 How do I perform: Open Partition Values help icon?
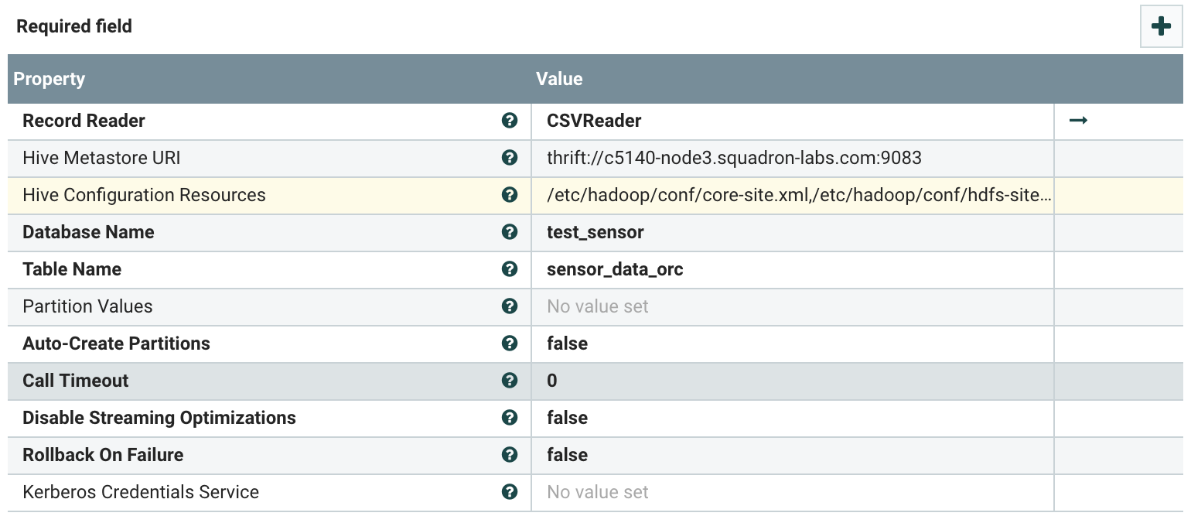coord(510,306)
